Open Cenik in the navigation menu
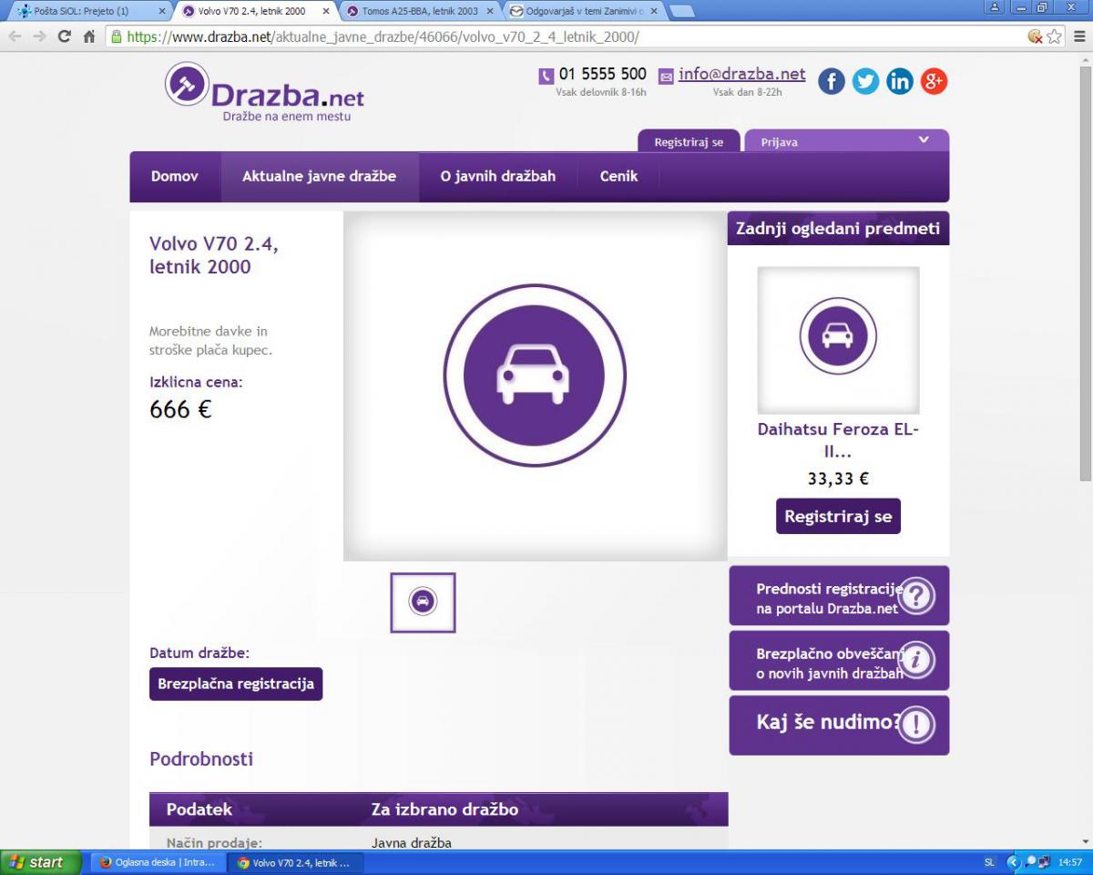The width and height of the screenshot is (1093, 875). coord(618,177)
